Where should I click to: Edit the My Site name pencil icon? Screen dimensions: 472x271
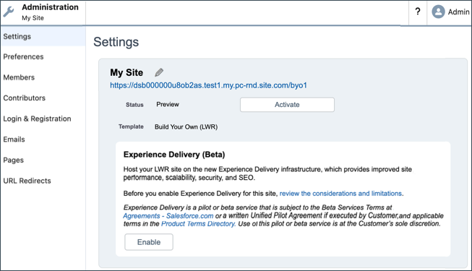(159, 72)
